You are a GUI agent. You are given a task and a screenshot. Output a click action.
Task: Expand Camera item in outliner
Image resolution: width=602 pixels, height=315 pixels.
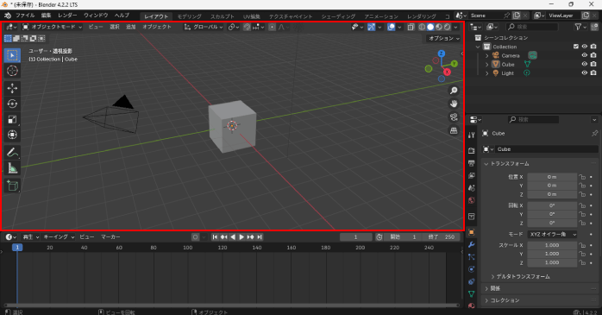(x=487, y=56)
